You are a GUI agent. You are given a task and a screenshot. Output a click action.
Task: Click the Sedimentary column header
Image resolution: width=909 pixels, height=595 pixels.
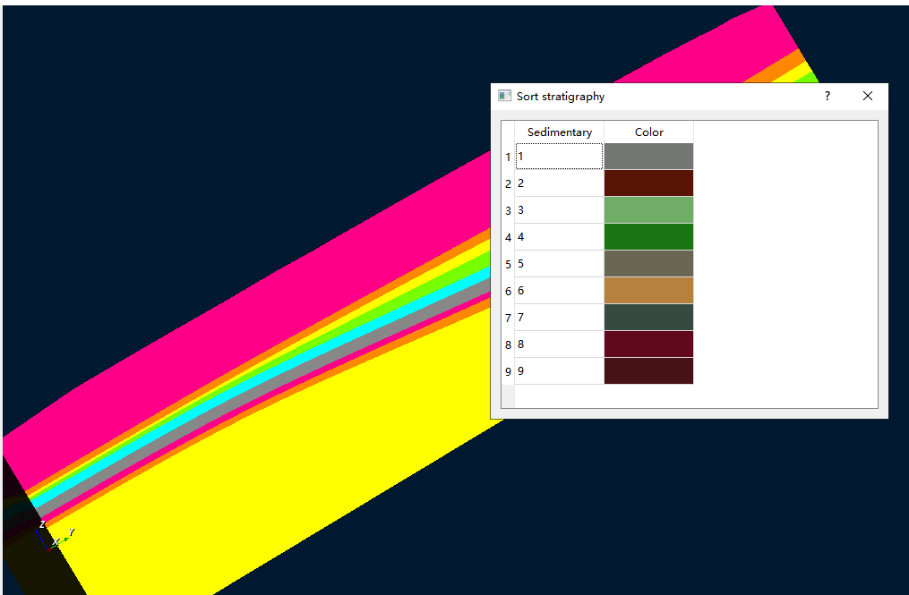pyautogui.click(x=559, y=132)
